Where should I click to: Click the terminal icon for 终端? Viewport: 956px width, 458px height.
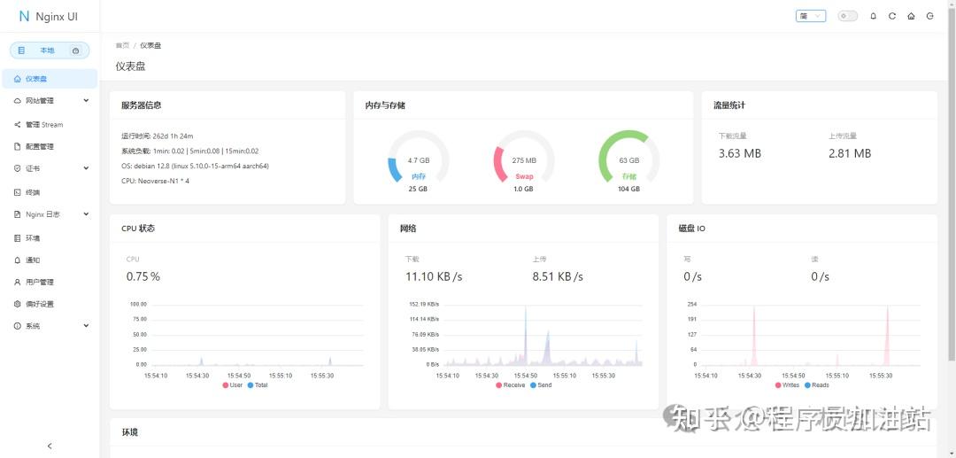click(17, 192)
